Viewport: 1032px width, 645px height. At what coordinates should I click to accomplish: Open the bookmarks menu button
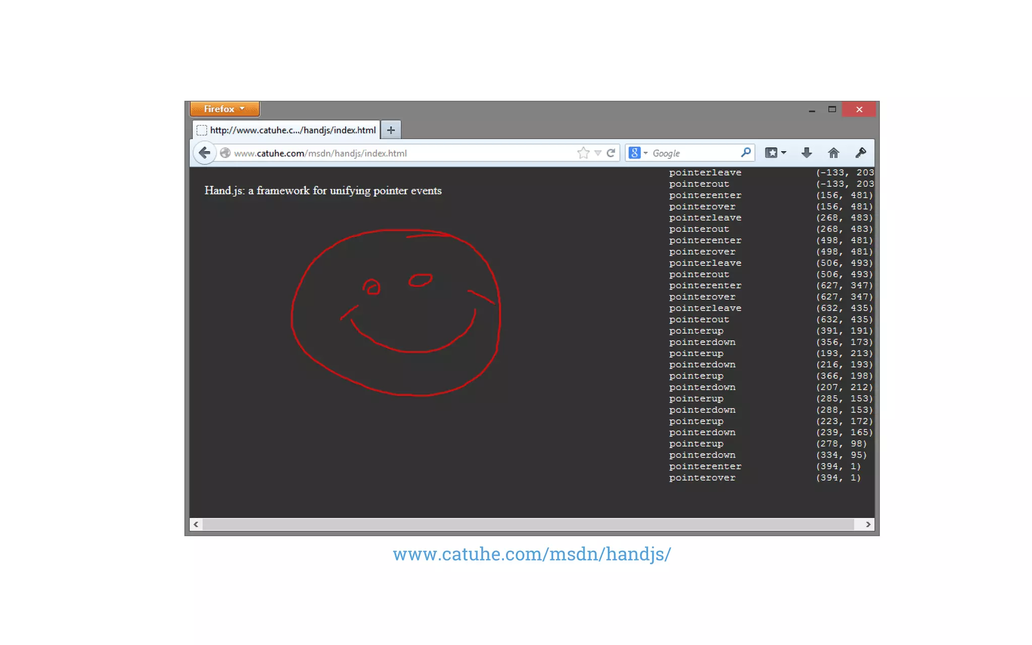(776, 153)
